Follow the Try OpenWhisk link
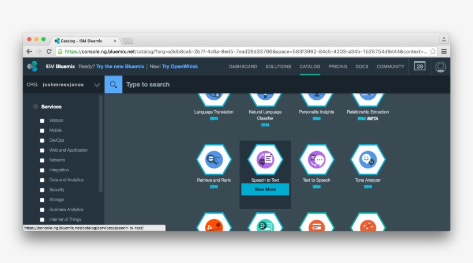Image resolution: width=473 pixels, height=263 pixels. 180,66
